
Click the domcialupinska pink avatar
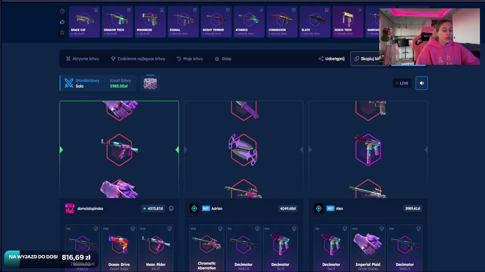(70, 209)
